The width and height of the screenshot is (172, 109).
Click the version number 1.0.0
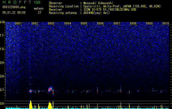(37, 2)
